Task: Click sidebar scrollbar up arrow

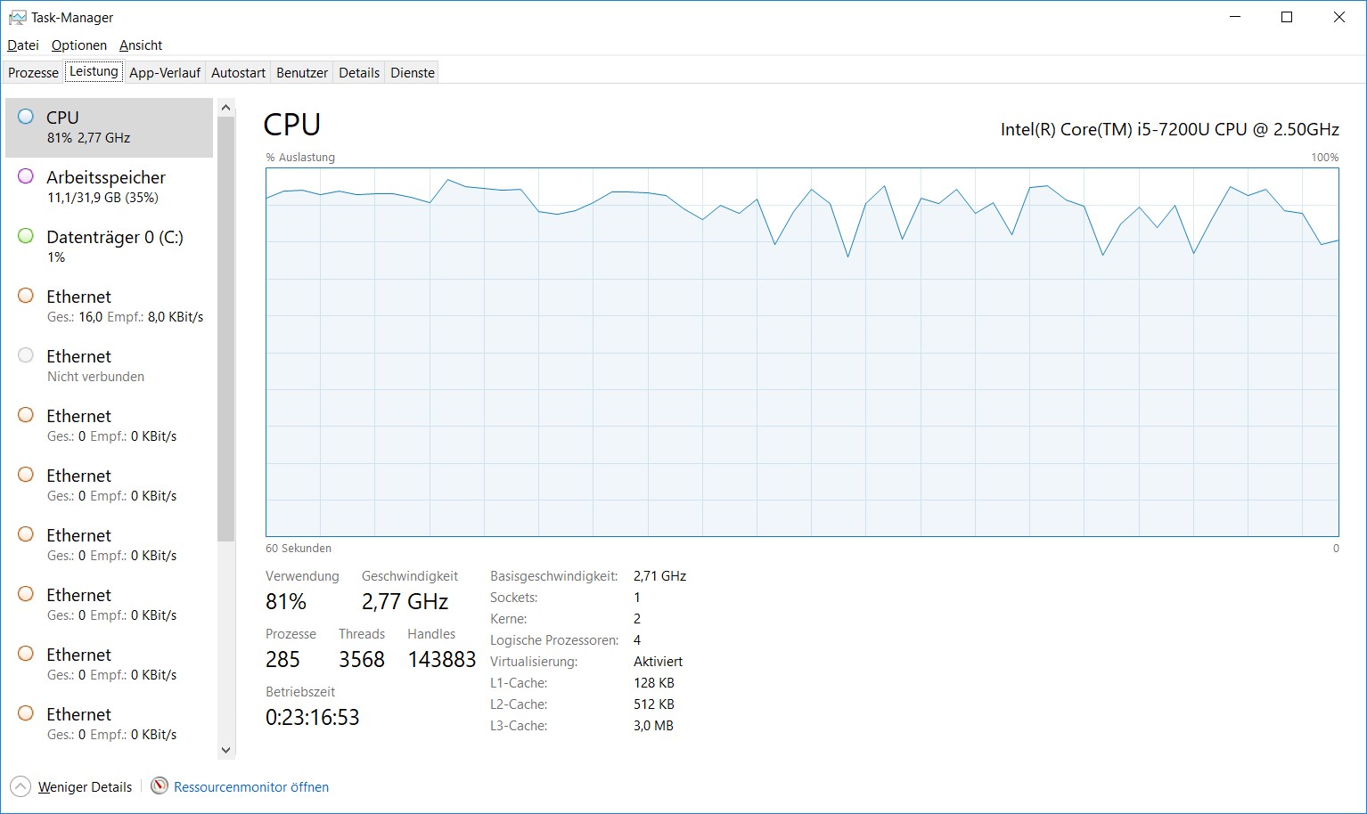Action: tap(225, 108)
